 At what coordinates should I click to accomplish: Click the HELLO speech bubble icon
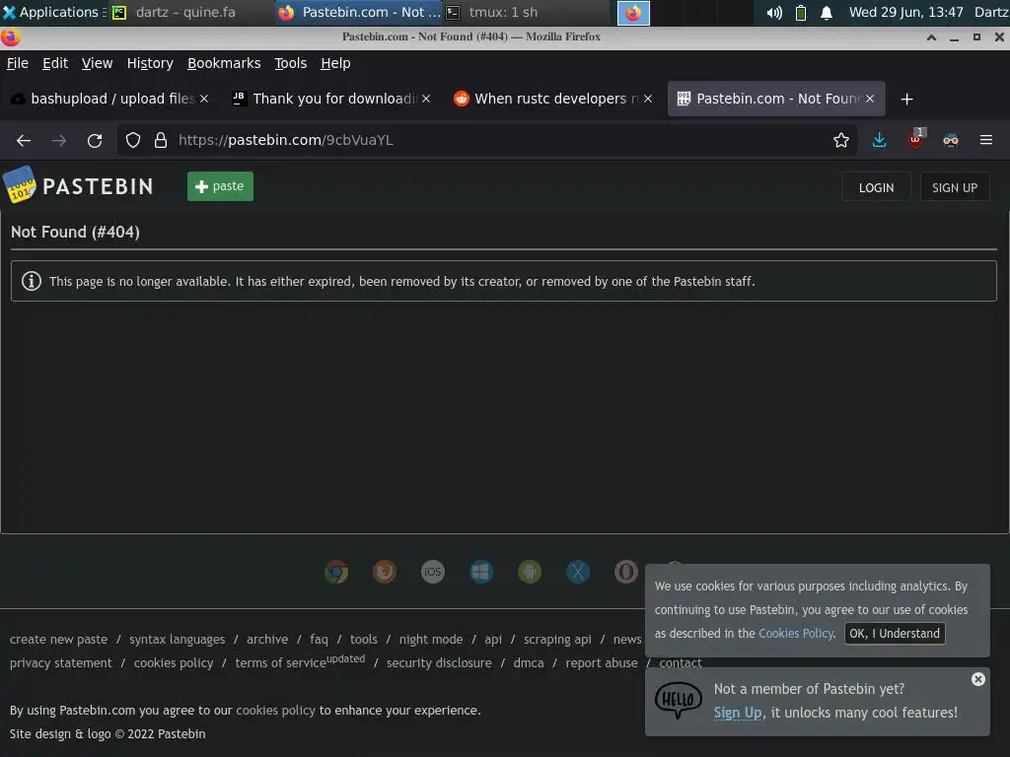pyautogui.click(x=679, y=701)
